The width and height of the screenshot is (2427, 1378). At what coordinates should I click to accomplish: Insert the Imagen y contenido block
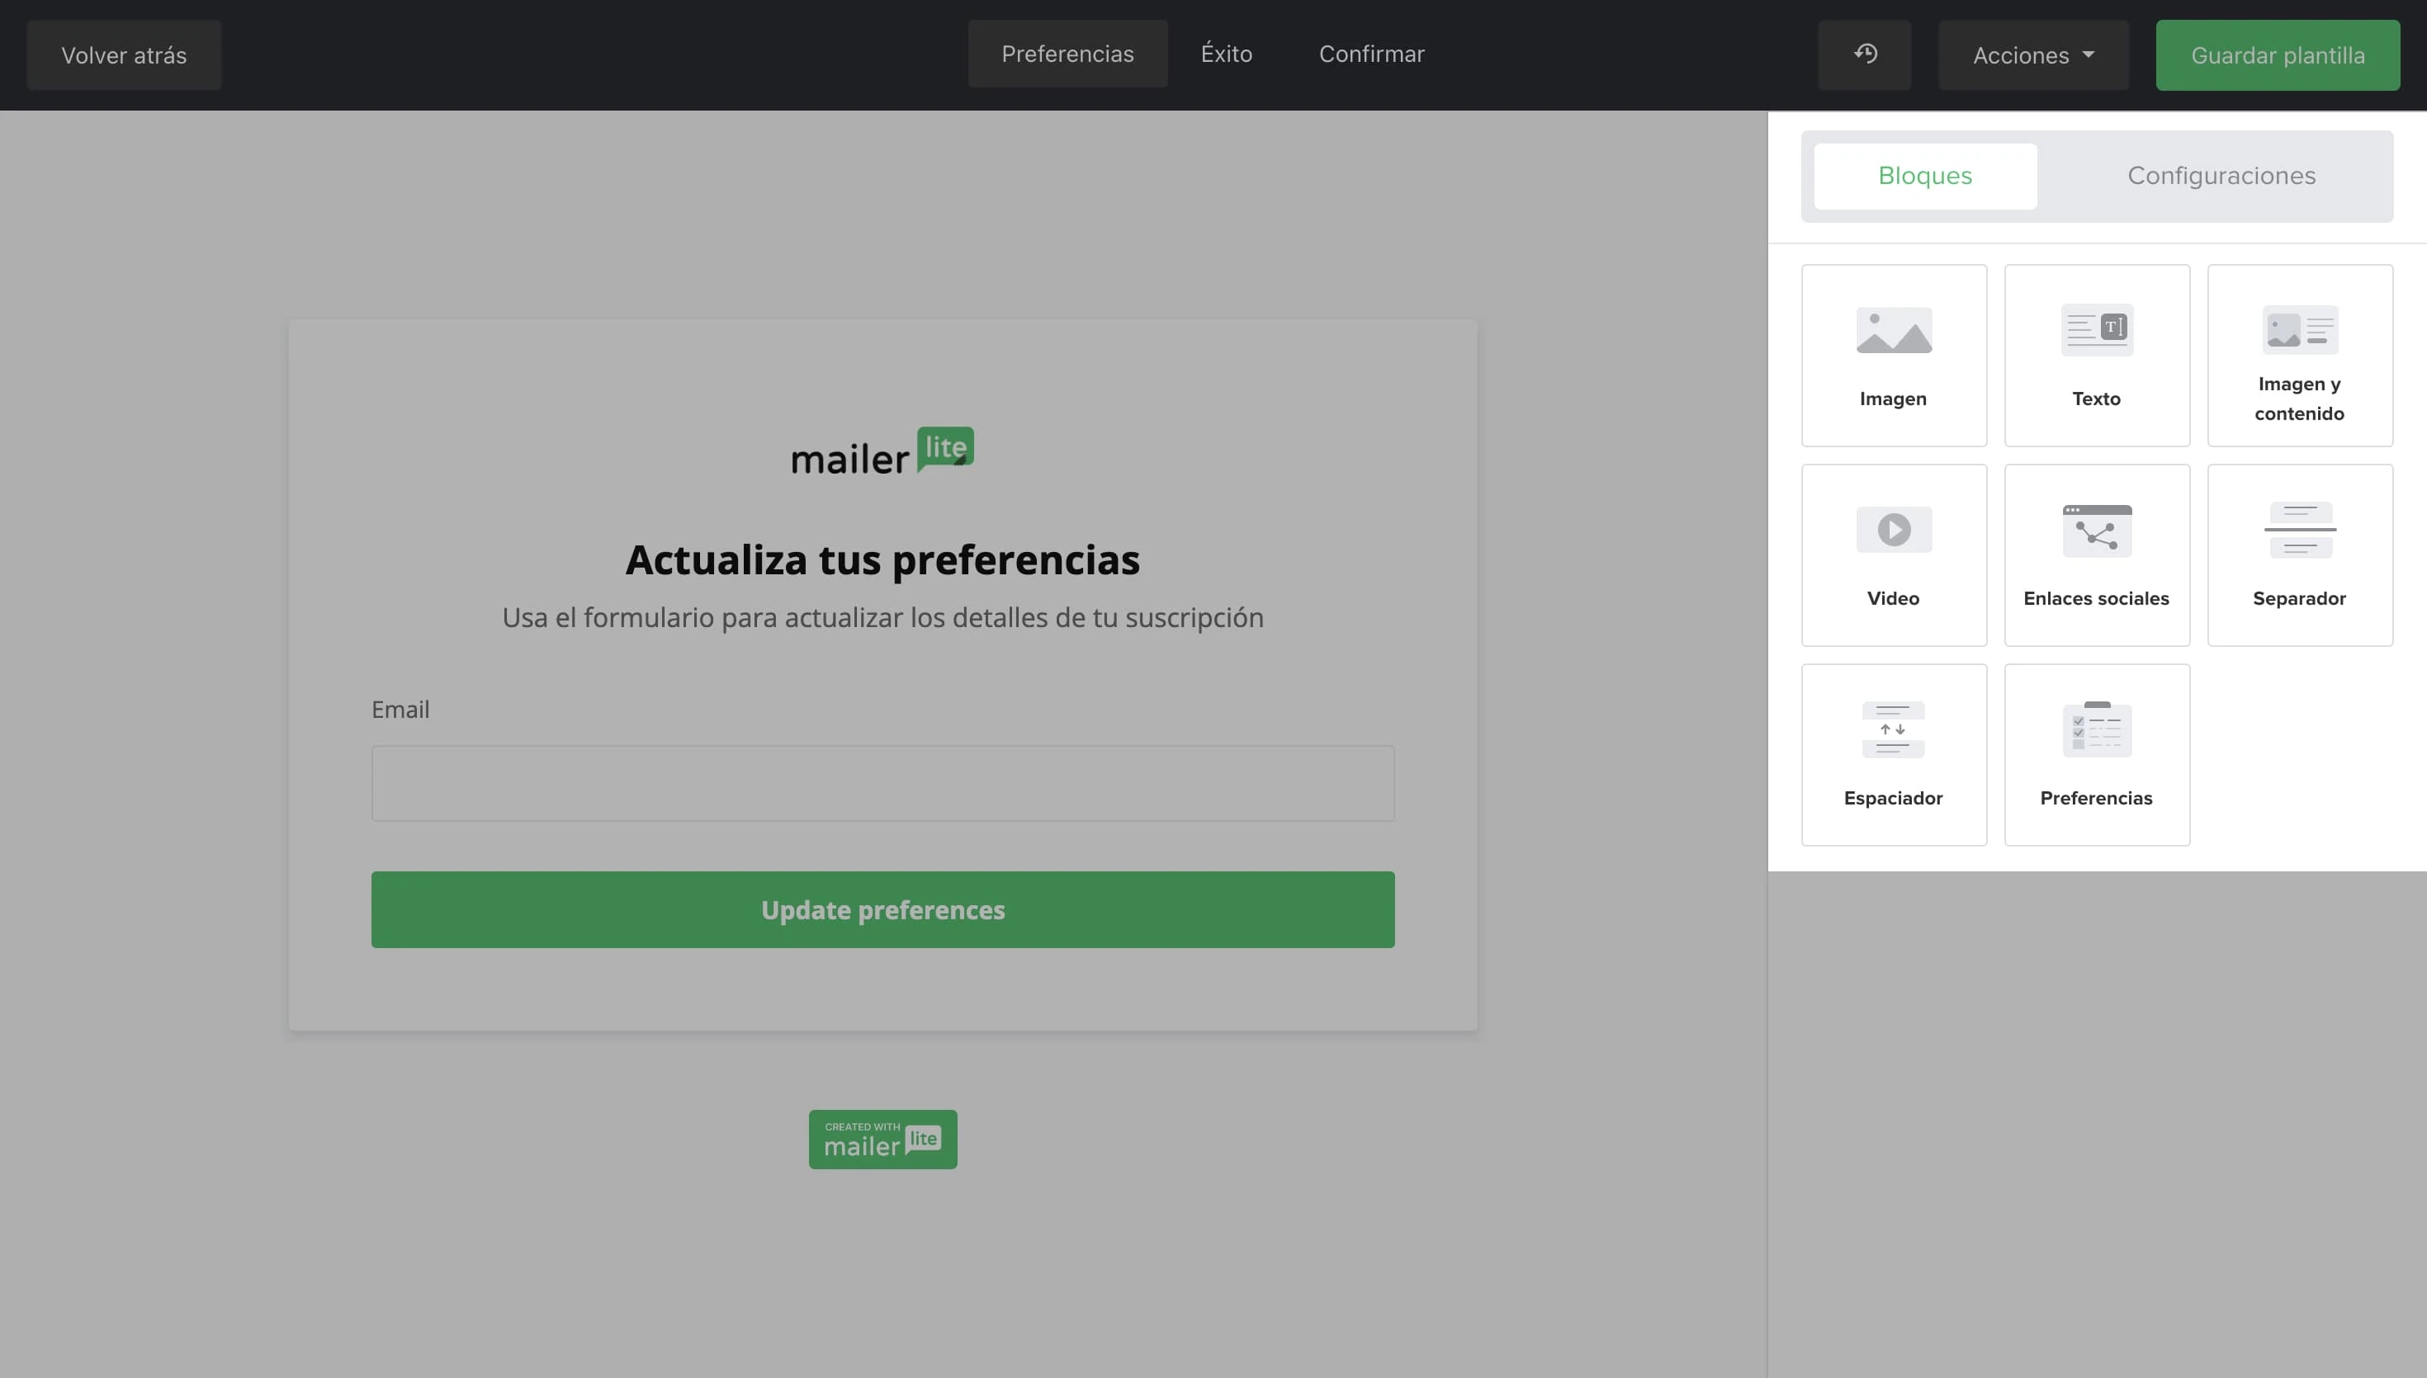(x=2299, y=355)
